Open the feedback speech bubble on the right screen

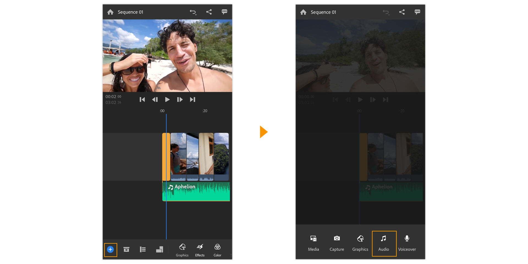[417, 12]
